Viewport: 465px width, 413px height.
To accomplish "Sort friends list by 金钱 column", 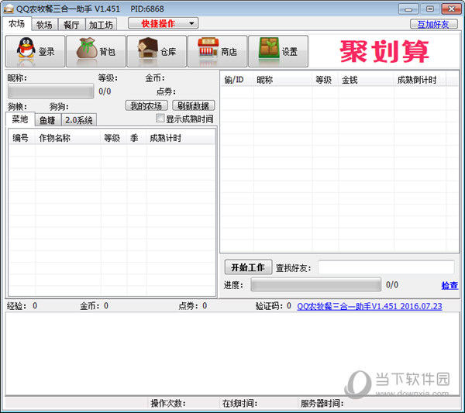I will tap(366, 80).
